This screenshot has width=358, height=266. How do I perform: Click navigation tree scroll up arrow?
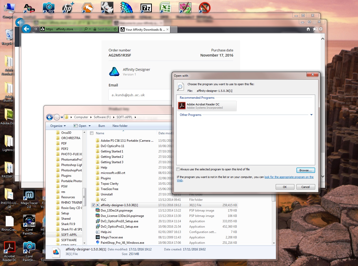pos(84,132)
